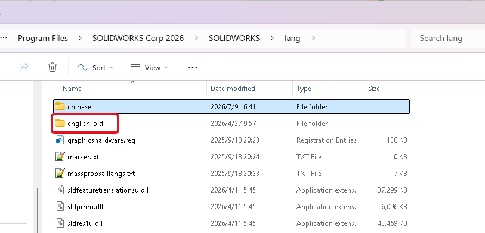Screen dimensions: 485x233
Task: Sort by the Name column header
Action: (72, 89)
